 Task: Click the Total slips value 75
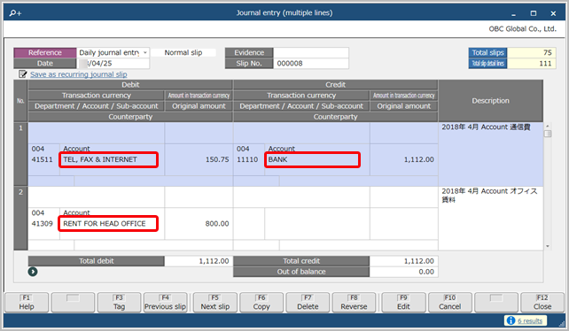click(531, 52)
